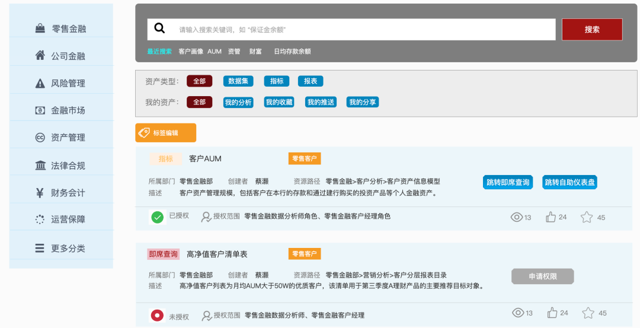Screen dimensions: 640x328
Task: Open the 客户AUM result title
Action: click(x=205, y=158)
